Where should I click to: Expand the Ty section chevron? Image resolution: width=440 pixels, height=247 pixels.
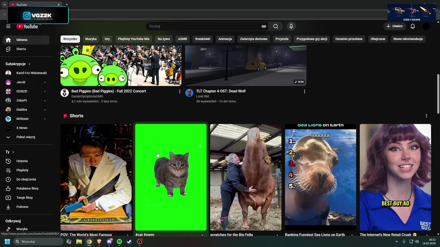point(13,152)
